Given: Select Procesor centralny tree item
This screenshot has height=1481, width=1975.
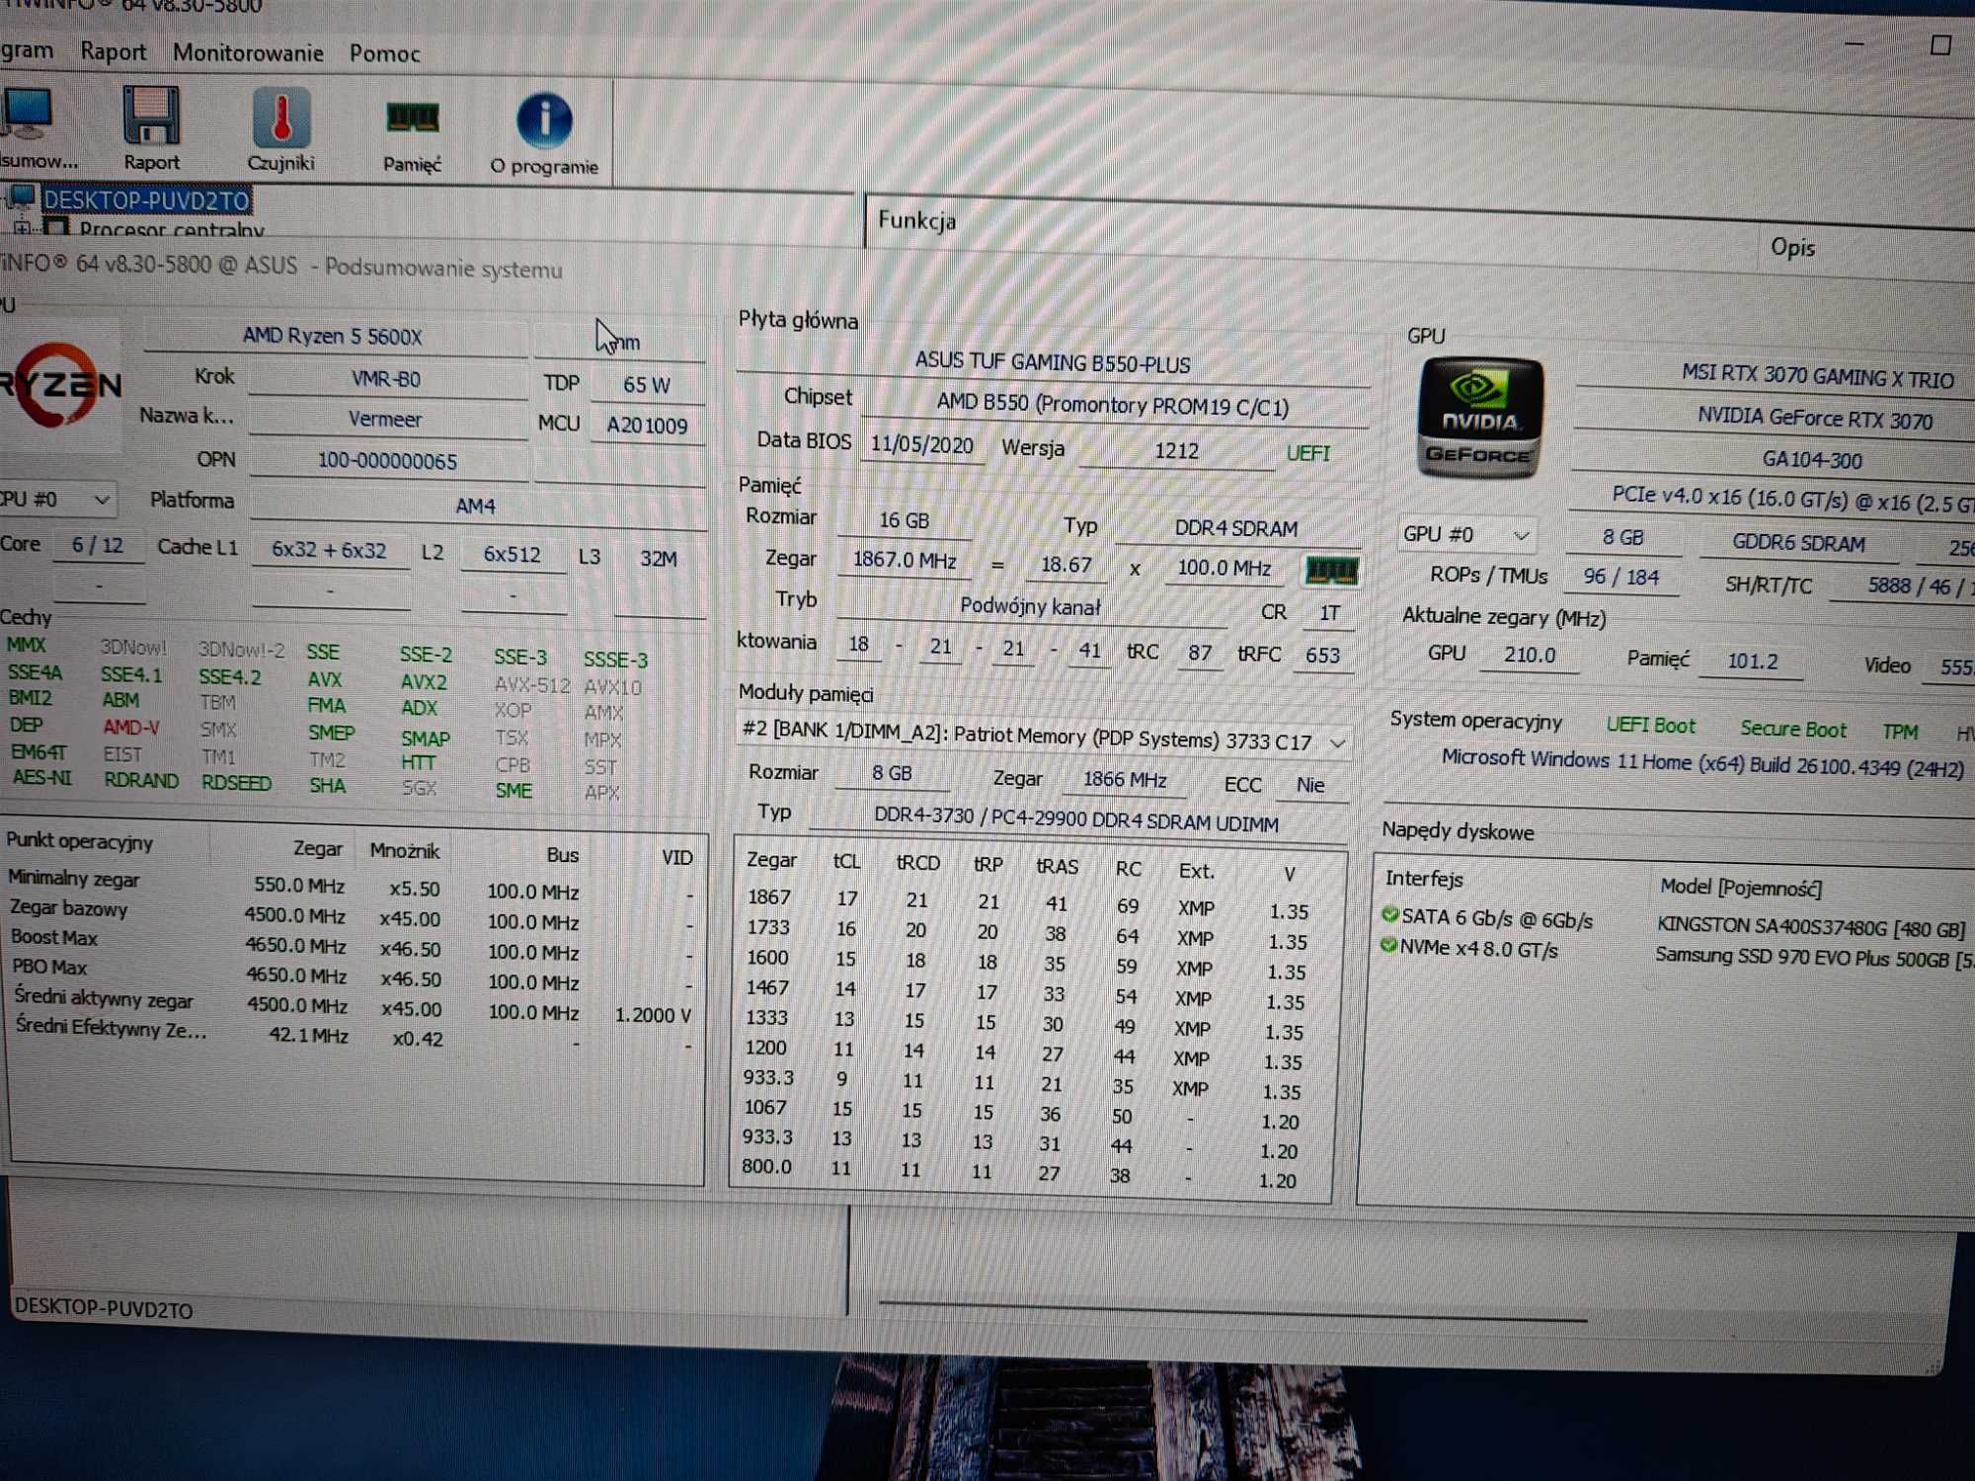Looking at the screenshot, I should click(172, 230).
